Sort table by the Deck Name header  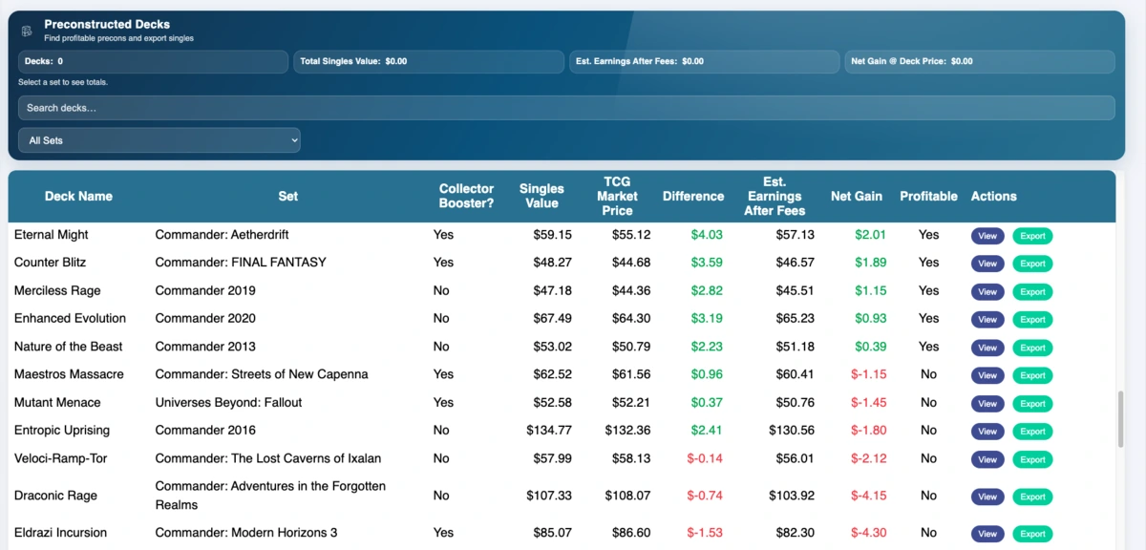(x=79, y=196)
